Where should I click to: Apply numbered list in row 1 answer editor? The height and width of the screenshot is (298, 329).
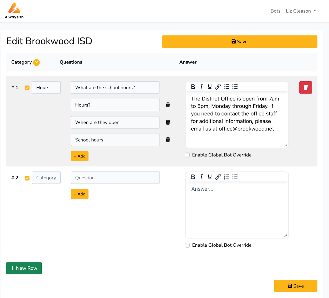226,87
